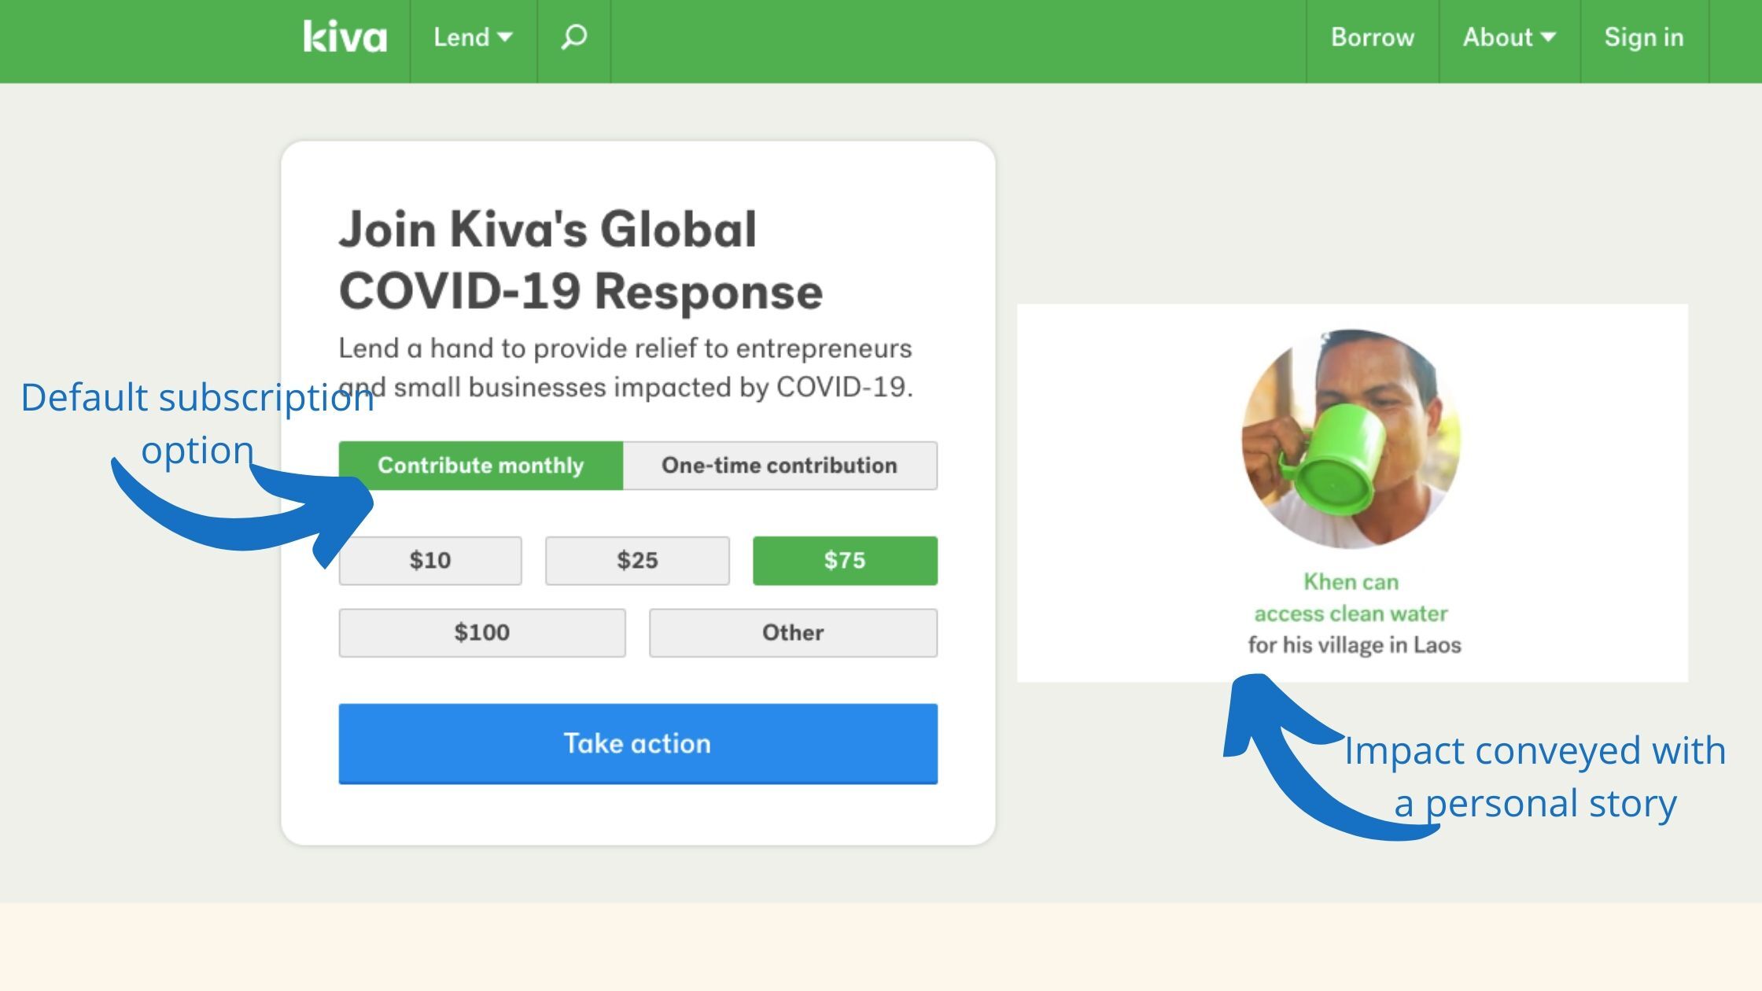Image resolution: width=1762 pixels, height=991 pixels.
Task: Expand the Lend navigation menu
Action: tap(472, 36)
